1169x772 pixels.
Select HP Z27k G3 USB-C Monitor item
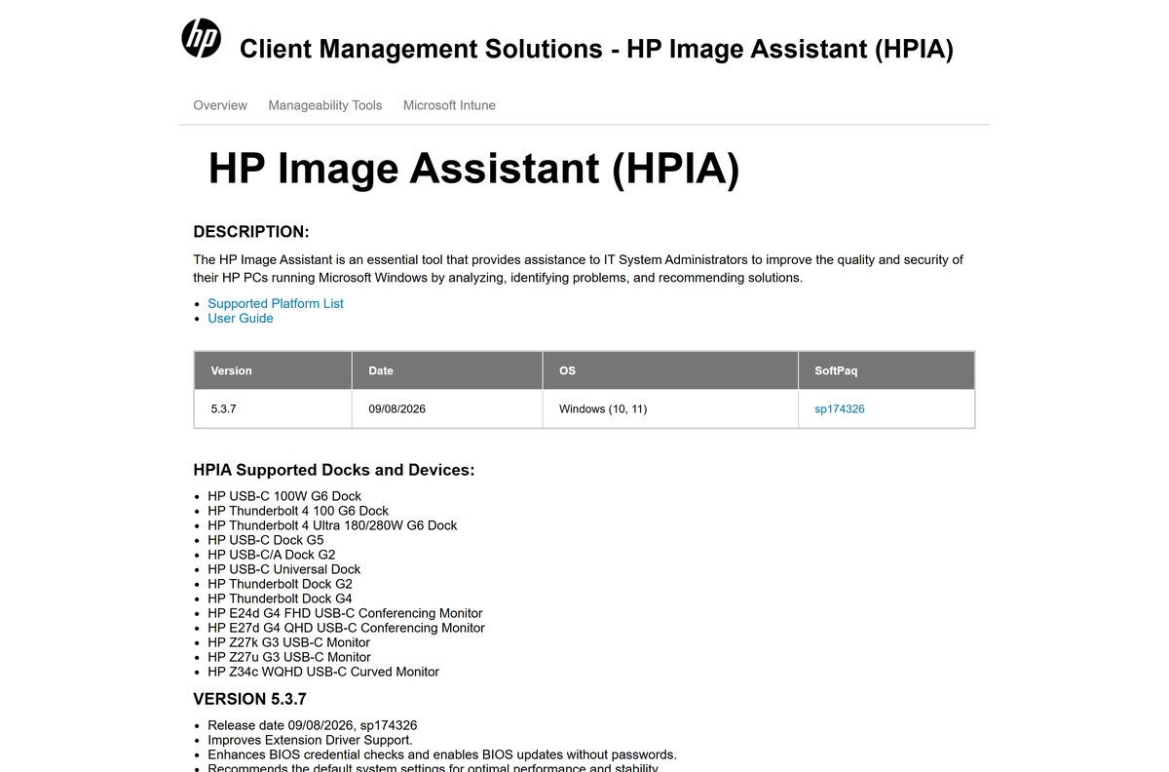pos(289,642)
